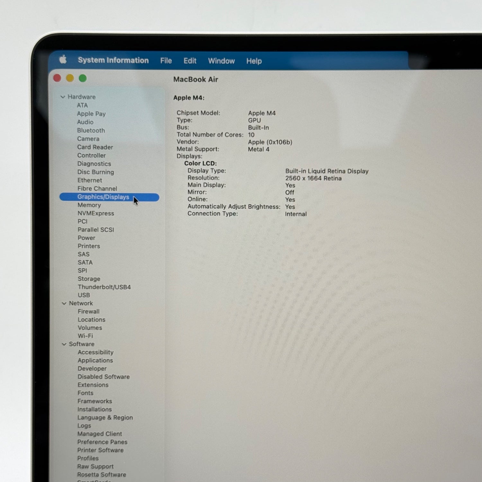Select Fonts under Software
The height and width of the screenshot is (482, 482).
coord(85,393)
